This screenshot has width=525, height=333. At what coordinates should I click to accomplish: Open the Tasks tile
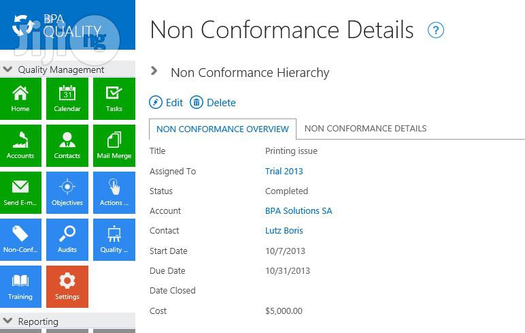click(114, 99)
